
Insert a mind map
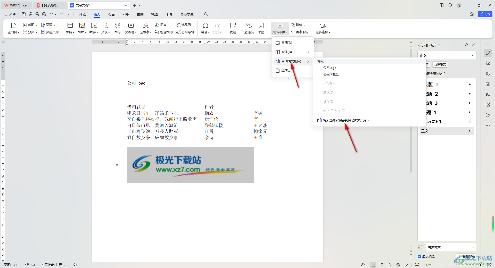(x=185, y=32)
